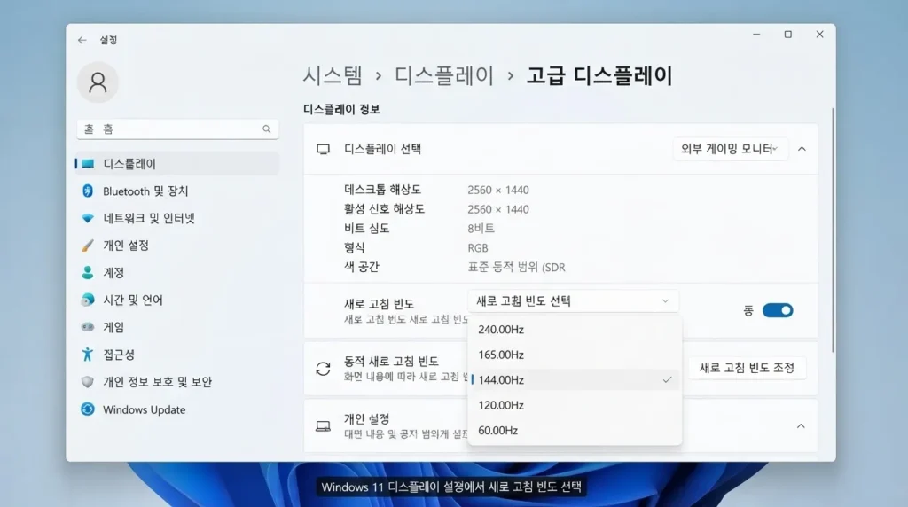Collapse the 디스플레이 선택 section chevron
Viewport: 908px width, 507px height.
coord(802,149)
